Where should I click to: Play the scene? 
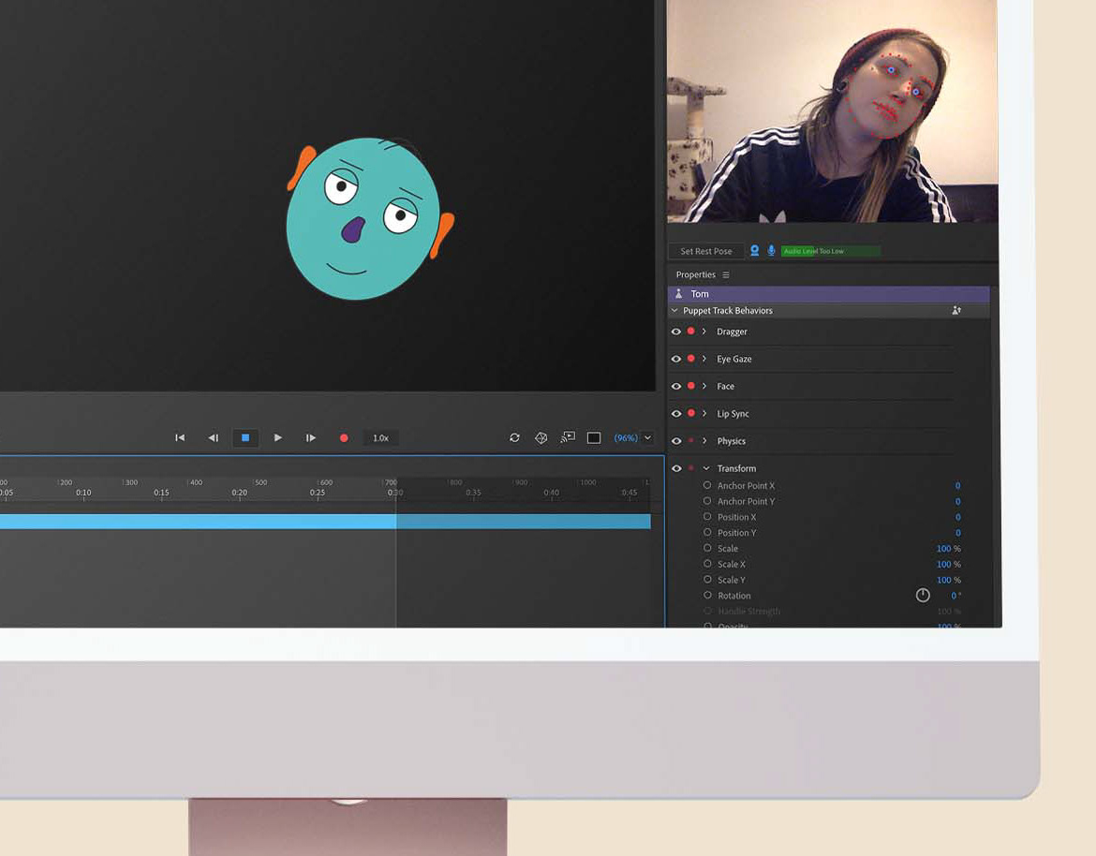coord(278,437)
